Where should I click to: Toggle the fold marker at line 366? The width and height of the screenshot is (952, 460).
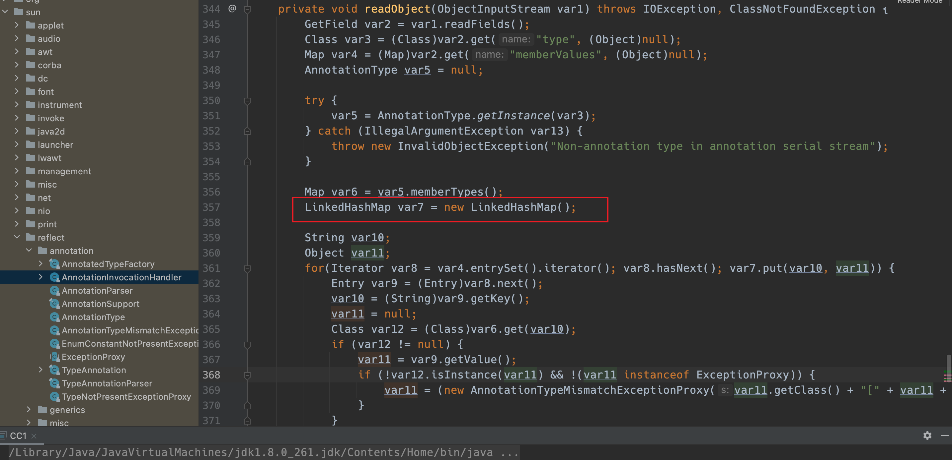(247, 345)
